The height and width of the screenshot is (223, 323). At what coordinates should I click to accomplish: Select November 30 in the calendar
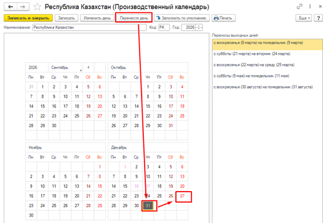[x=31, y=215]
